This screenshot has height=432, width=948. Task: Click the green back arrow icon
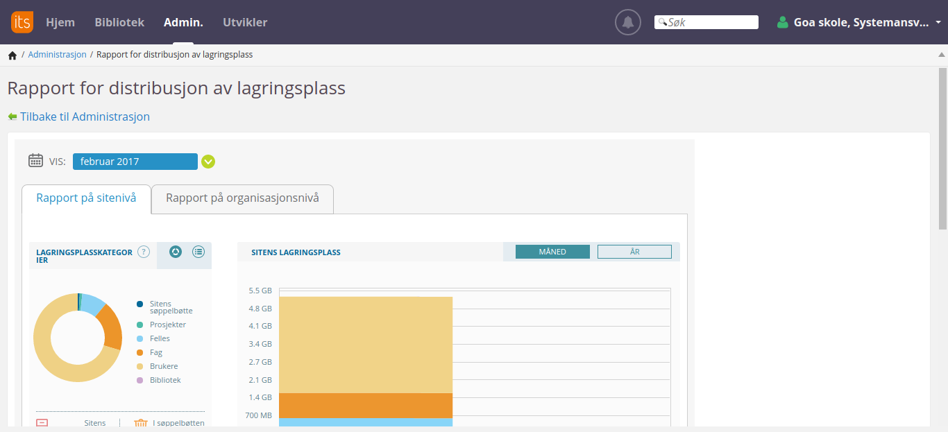pyautogui.click(x=12, y=116)
